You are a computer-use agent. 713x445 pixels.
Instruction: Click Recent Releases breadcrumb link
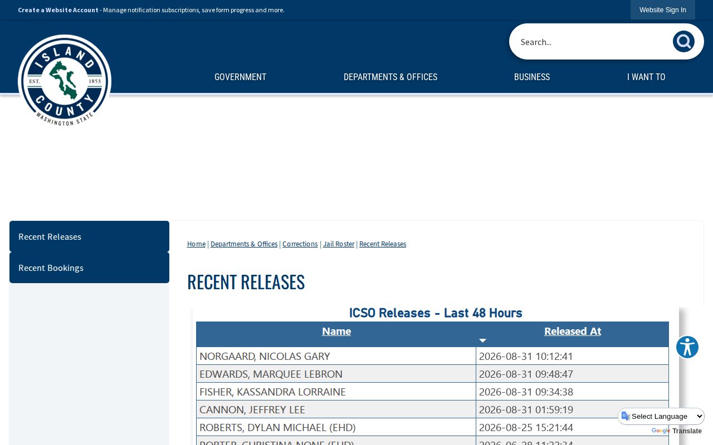[x=383, y=244]
